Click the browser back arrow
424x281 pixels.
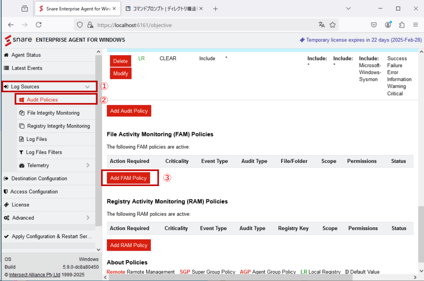[11, 25]
